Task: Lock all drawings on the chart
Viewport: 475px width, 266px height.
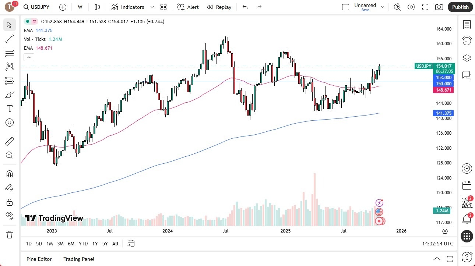Action: 10,202
